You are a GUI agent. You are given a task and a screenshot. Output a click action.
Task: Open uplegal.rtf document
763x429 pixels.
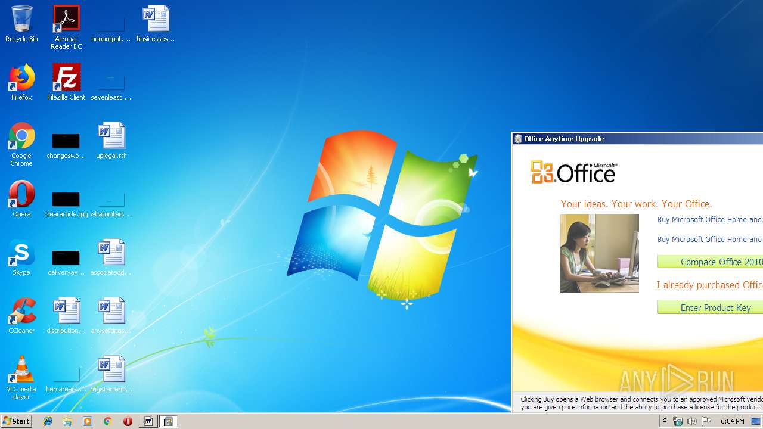111,141
